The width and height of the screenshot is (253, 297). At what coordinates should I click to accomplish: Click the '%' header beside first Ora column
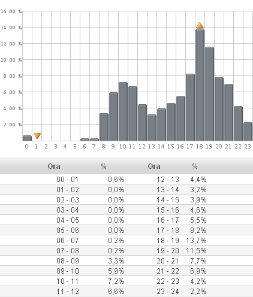[x=104, y=166]
